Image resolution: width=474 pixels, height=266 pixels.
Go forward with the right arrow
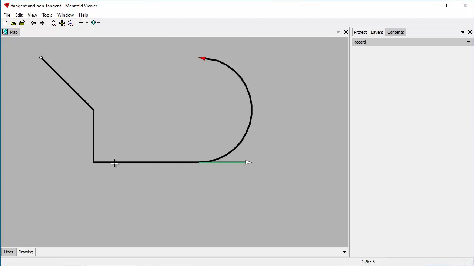(x=42, y=23)
